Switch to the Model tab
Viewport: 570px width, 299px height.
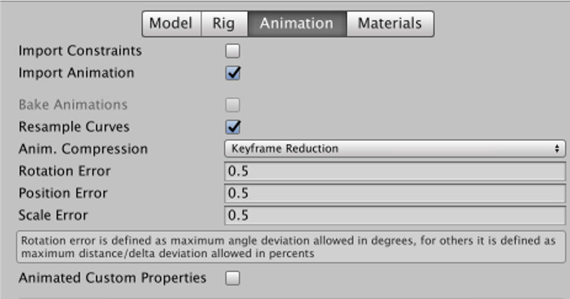[x=171, y=24]
